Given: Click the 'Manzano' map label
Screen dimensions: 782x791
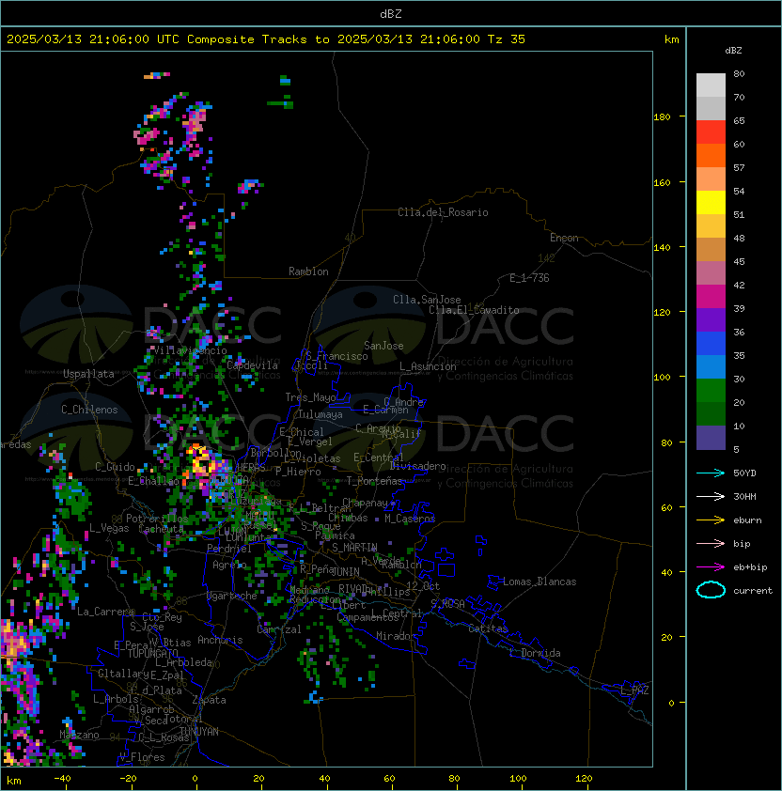Looking at the screenshot, I should pos(79,735).
